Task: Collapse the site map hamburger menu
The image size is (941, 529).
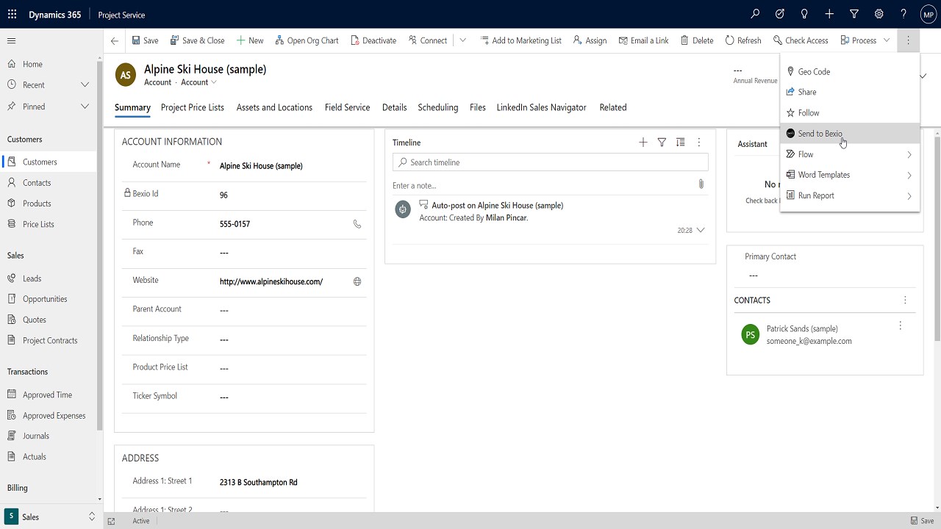Action: pos(11,40)
